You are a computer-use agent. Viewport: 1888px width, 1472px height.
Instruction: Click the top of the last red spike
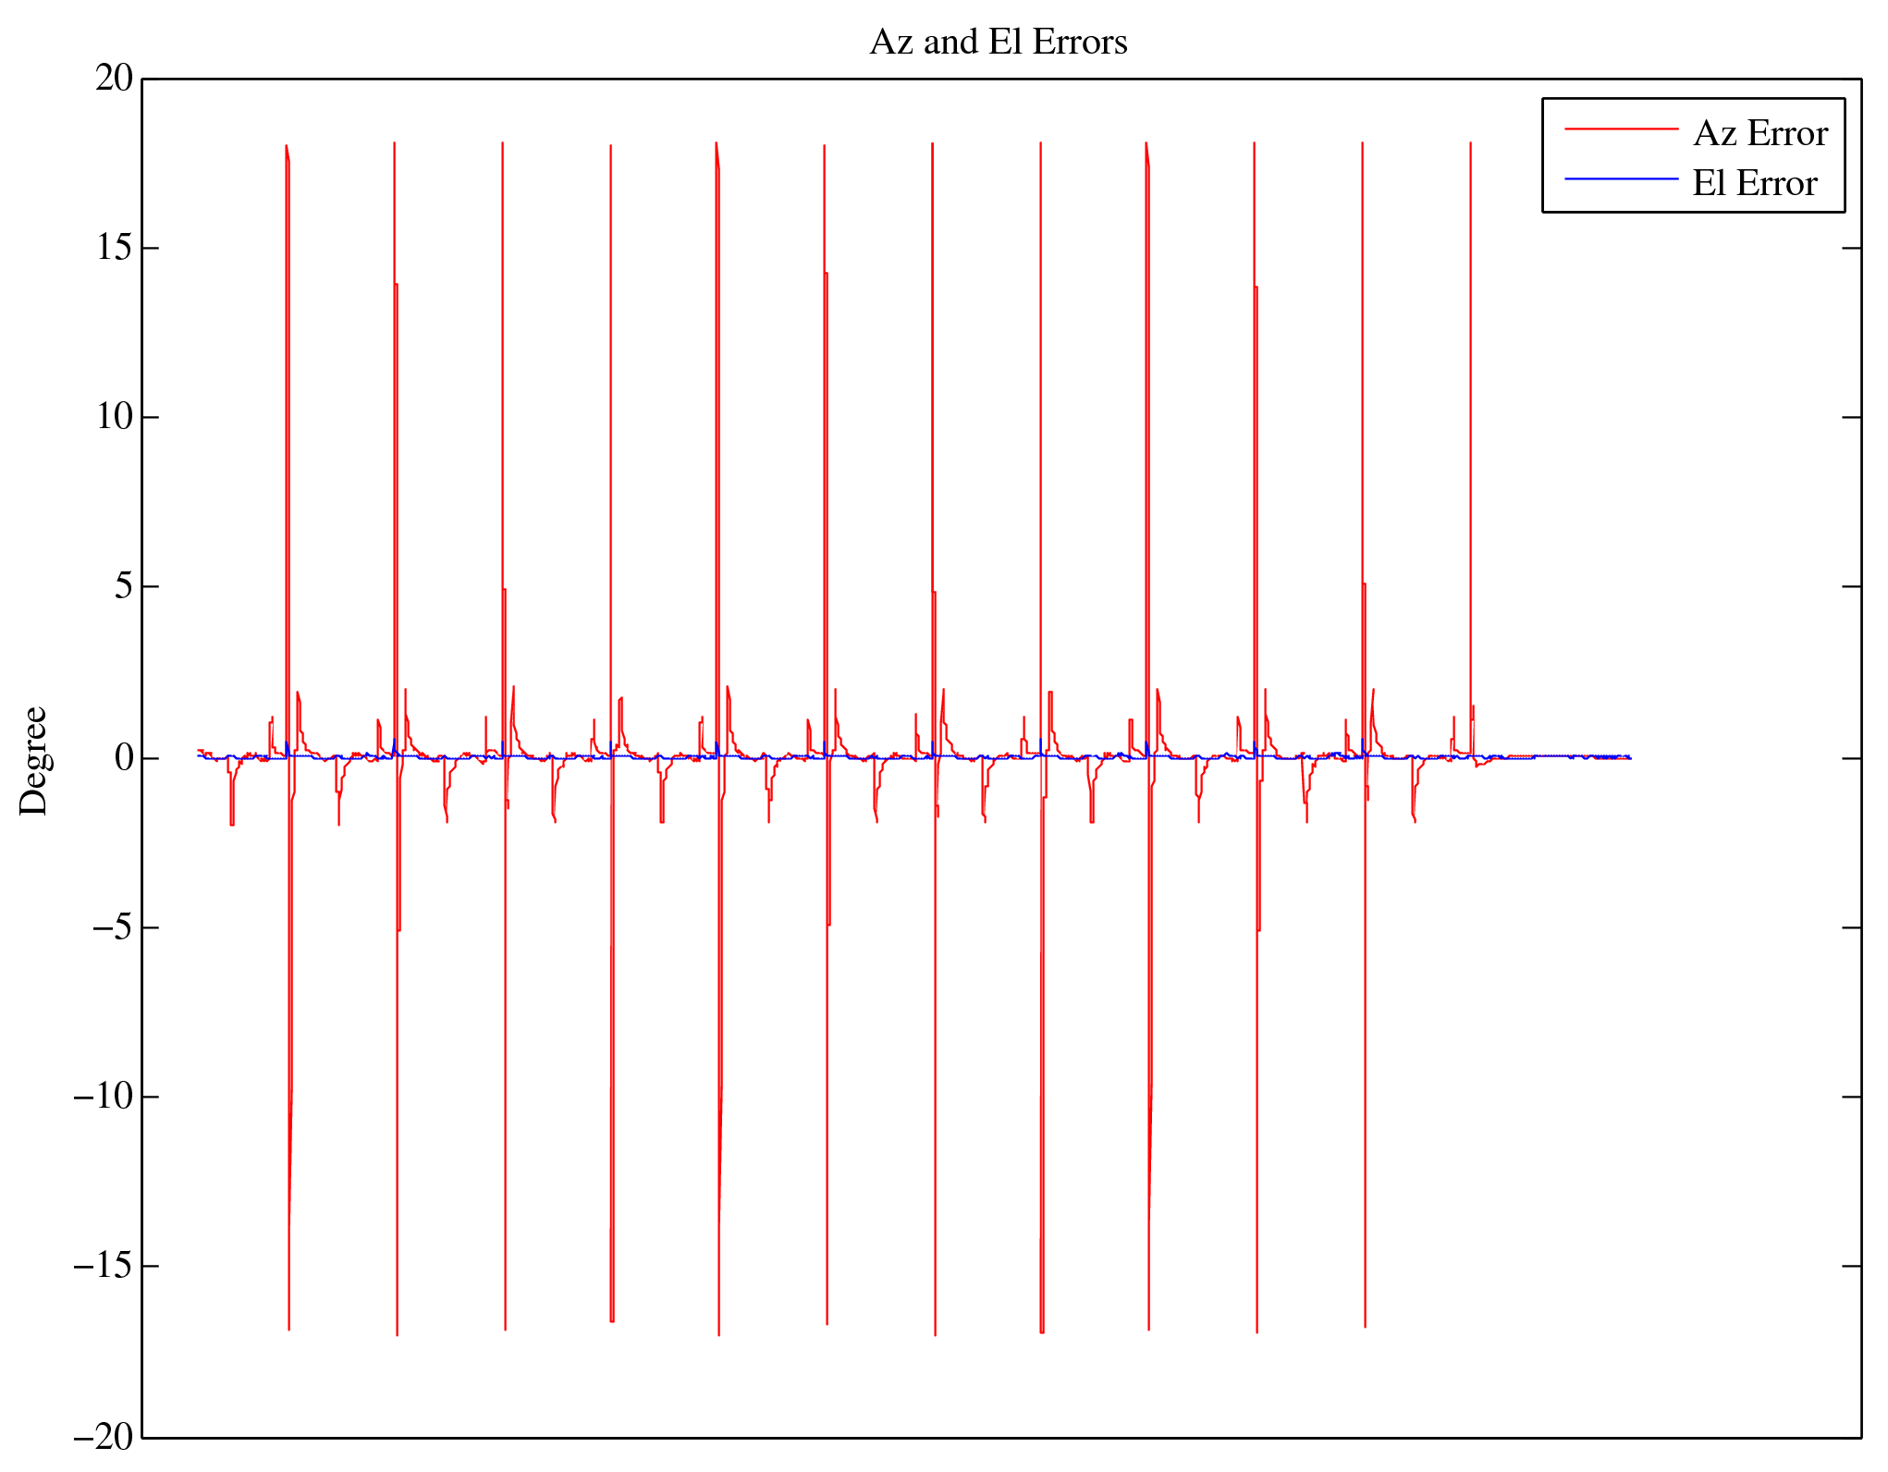pos(1470,144)
